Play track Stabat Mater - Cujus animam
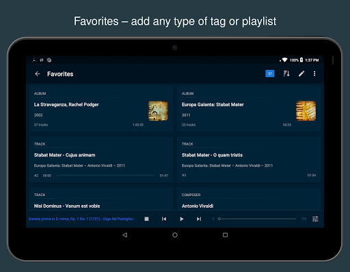 tap(101, 159)
